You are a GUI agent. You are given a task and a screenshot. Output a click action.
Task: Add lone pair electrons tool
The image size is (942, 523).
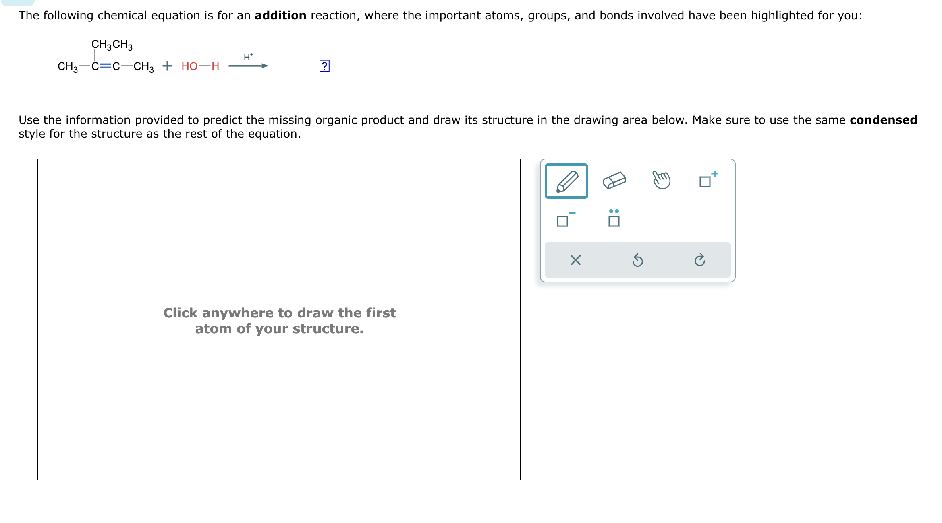click(614, 218)
